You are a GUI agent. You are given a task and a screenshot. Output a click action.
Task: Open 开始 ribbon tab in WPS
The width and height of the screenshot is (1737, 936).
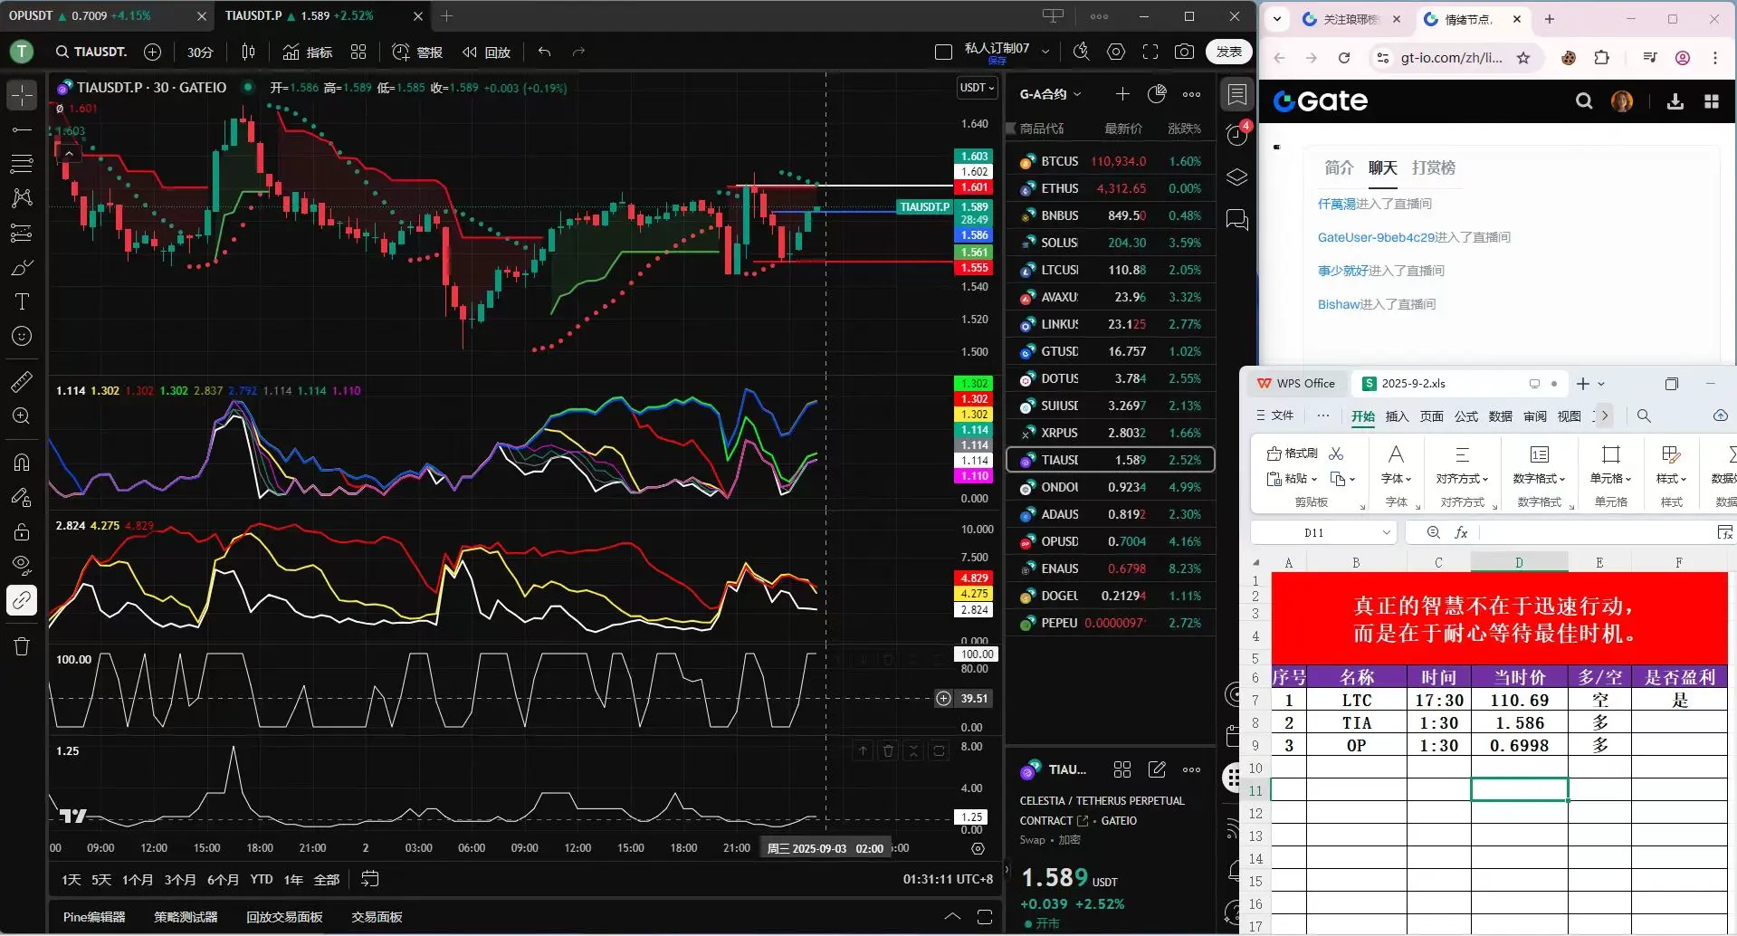[x=1363, y=416]
